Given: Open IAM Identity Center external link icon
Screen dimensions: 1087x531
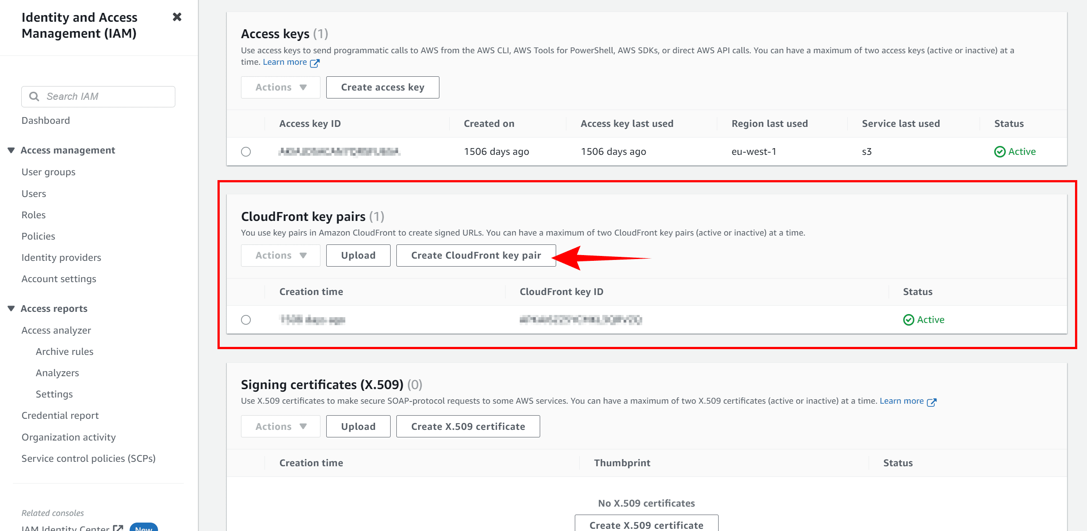Looking at the screenshot, I should pos(118,528).
